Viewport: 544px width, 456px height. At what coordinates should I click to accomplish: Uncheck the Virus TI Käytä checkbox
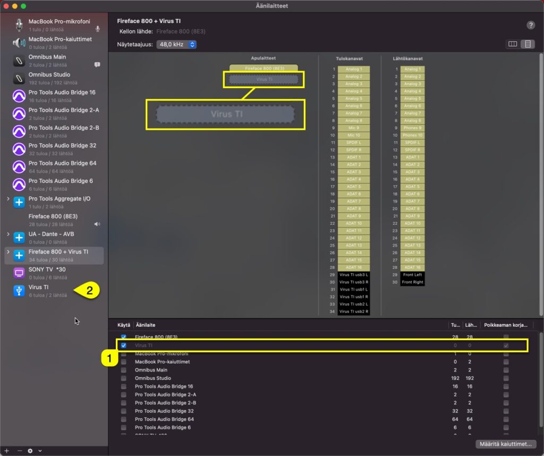[x=123, y=345]
